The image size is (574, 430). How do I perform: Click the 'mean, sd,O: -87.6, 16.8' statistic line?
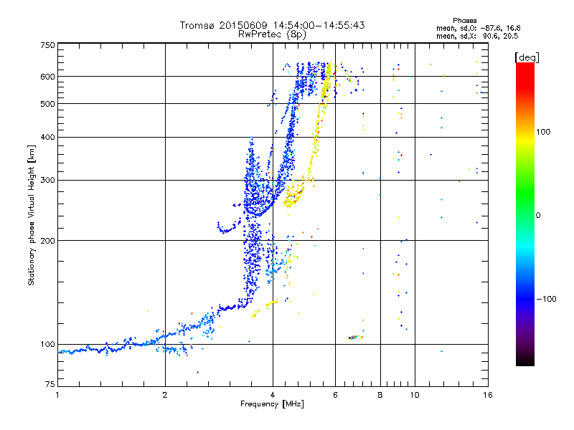point(478,28)
